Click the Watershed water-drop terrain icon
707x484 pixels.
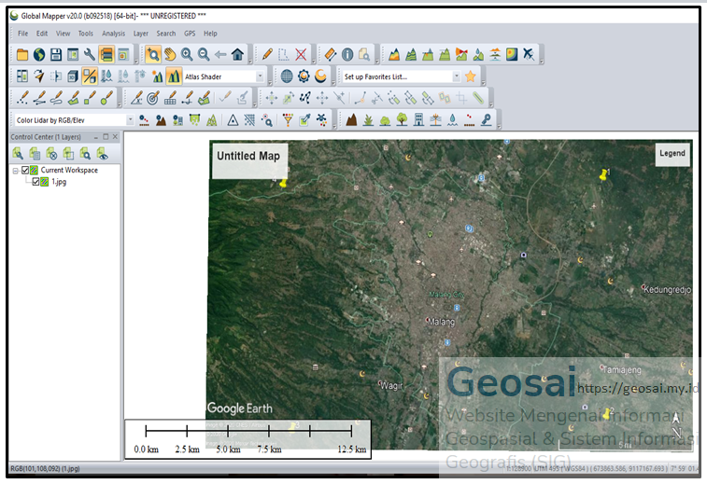click(478, 54)
